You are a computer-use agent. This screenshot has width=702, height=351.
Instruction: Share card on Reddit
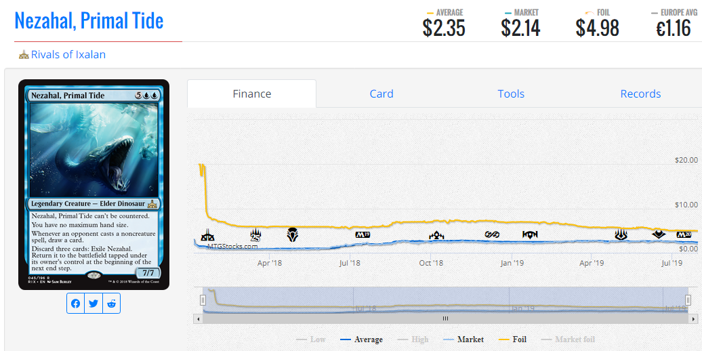(112, 304)
